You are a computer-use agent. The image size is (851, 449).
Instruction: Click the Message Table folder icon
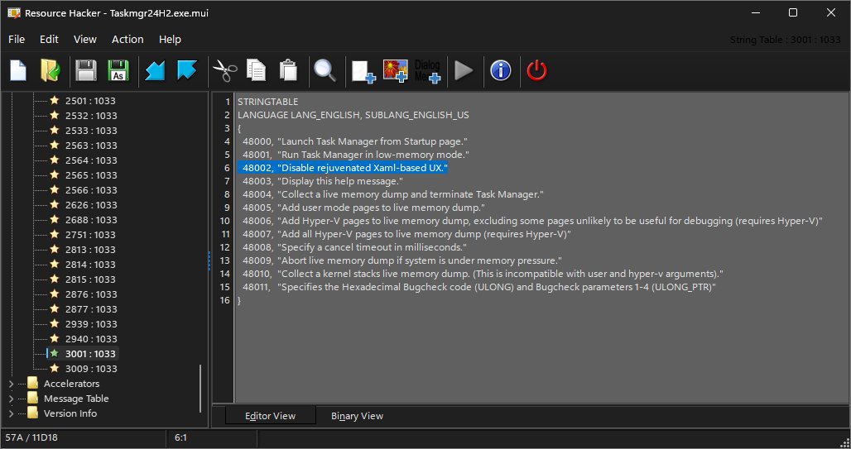tap(33, 398)
